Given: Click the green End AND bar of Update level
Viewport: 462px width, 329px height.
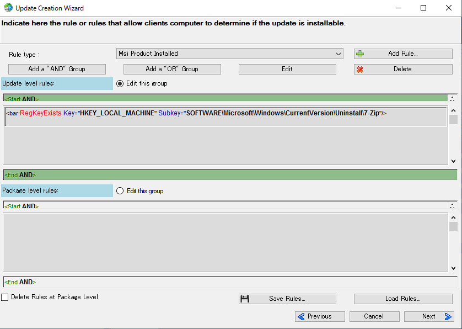Looking at the screenshot, I should (230, 175).
